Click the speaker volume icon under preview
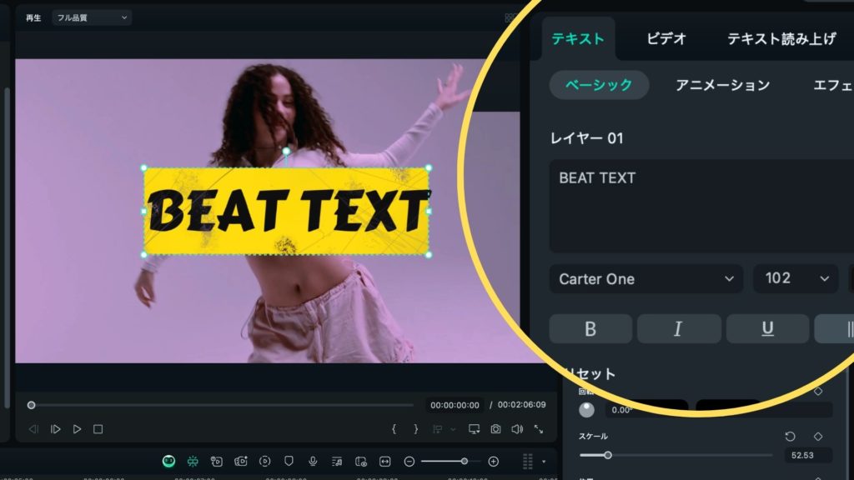The image size is (854, 480). point(517,429)
